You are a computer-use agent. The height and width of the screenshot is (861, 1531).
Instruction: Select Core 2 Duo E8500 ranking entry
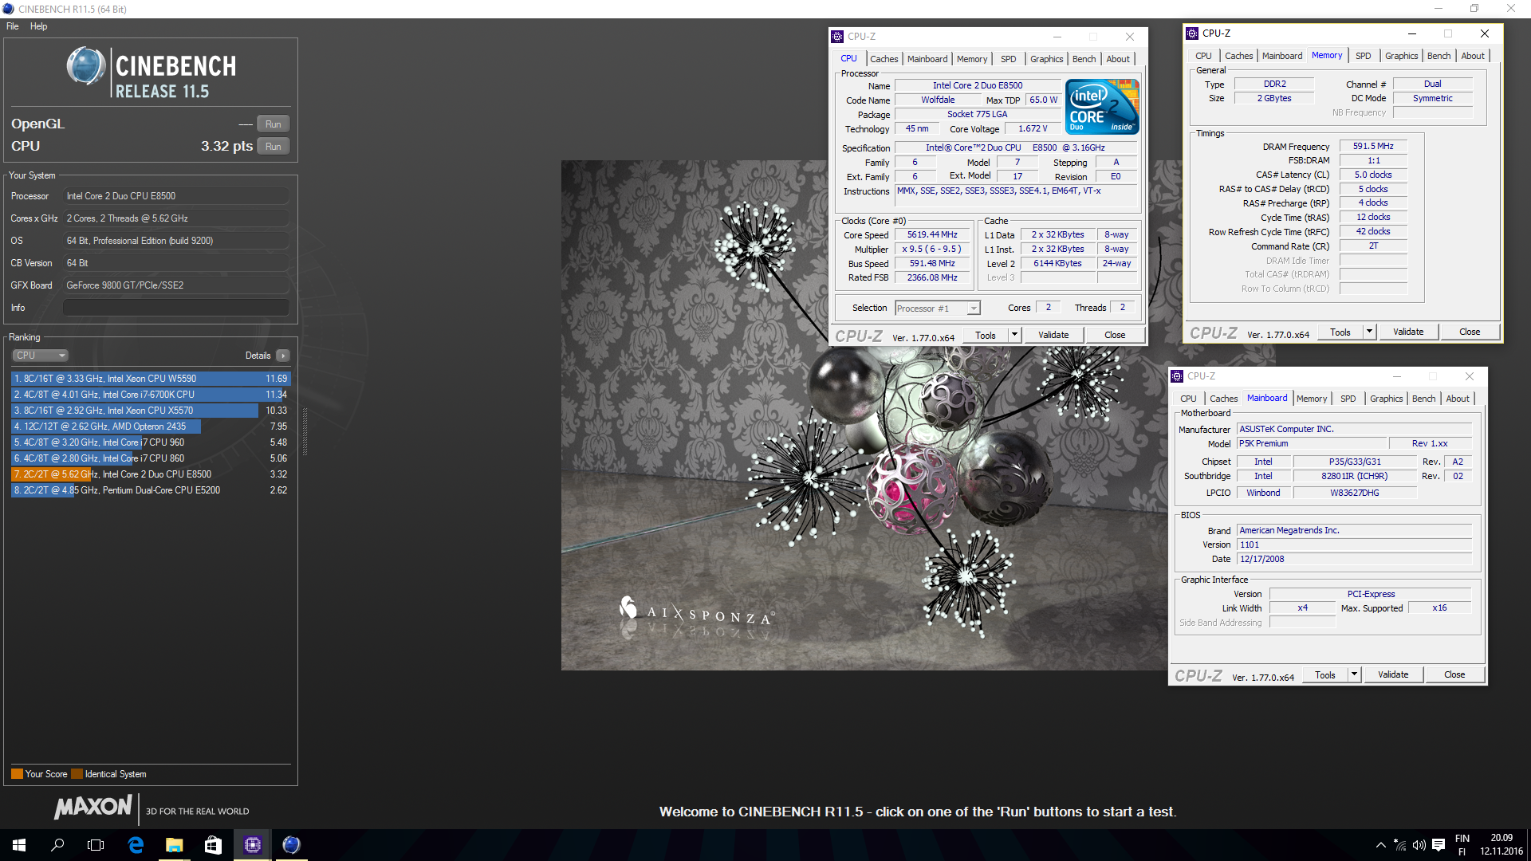[151, 474]
